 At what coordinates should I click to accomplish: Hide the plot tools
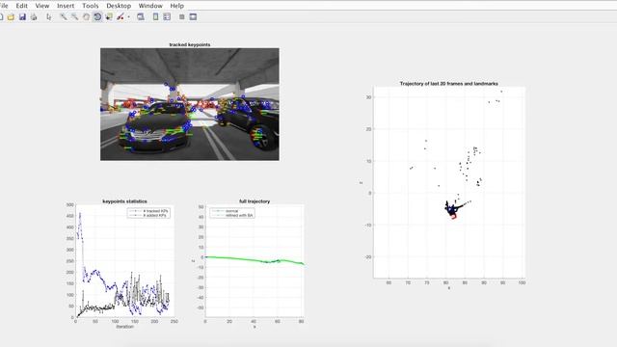point(182,17)
